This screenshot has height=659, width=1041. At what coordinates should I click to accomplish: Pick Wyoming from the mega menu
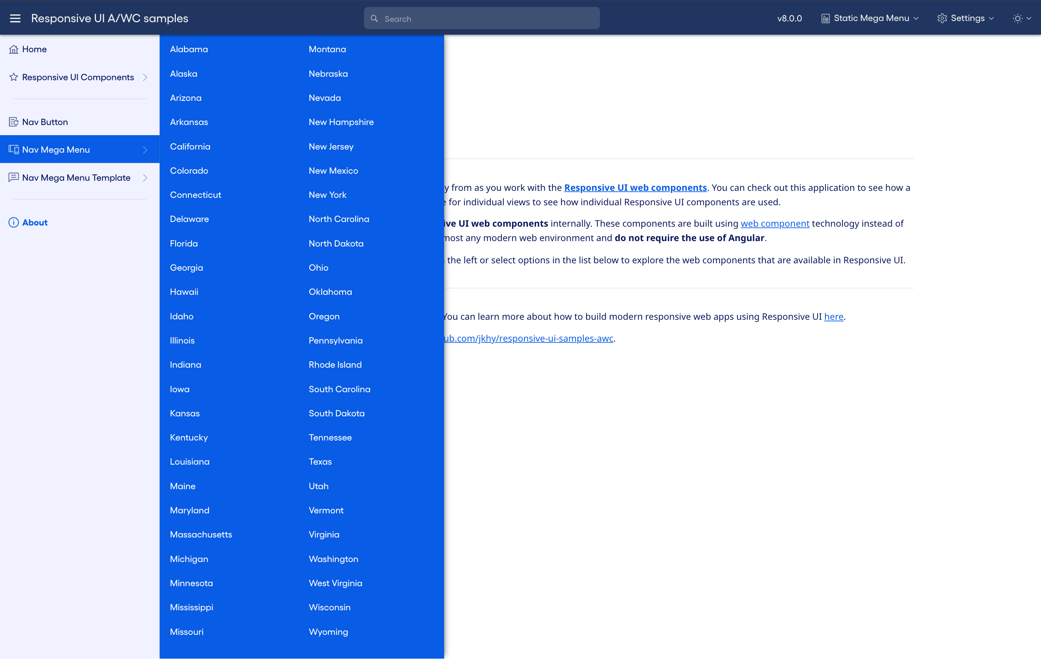point(328,632)
